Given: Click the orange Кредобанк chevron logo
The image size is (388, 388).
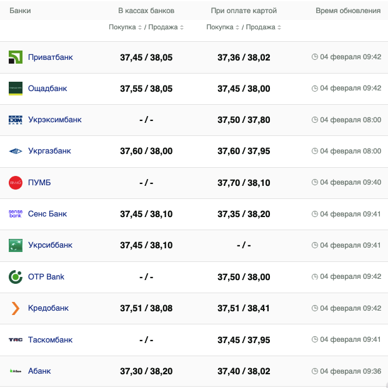Looking at the screenshot, I should pos(16,308).
